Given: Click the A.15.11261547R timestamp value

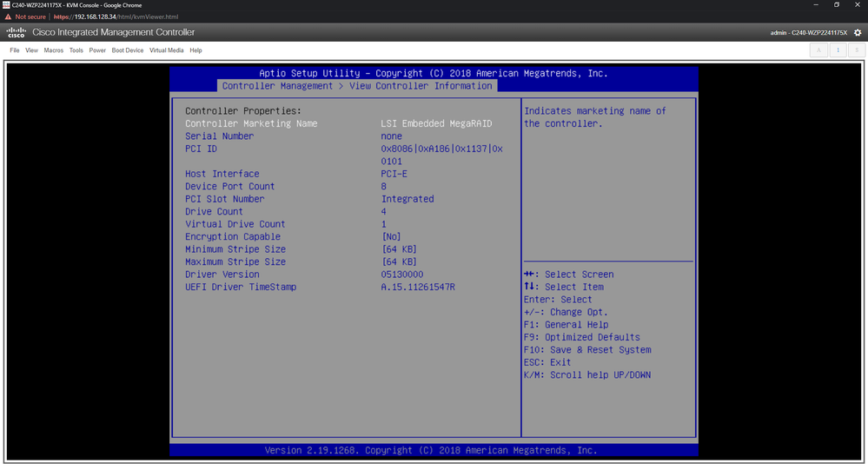Looking at the screenshot, I should tap(418, 288).
